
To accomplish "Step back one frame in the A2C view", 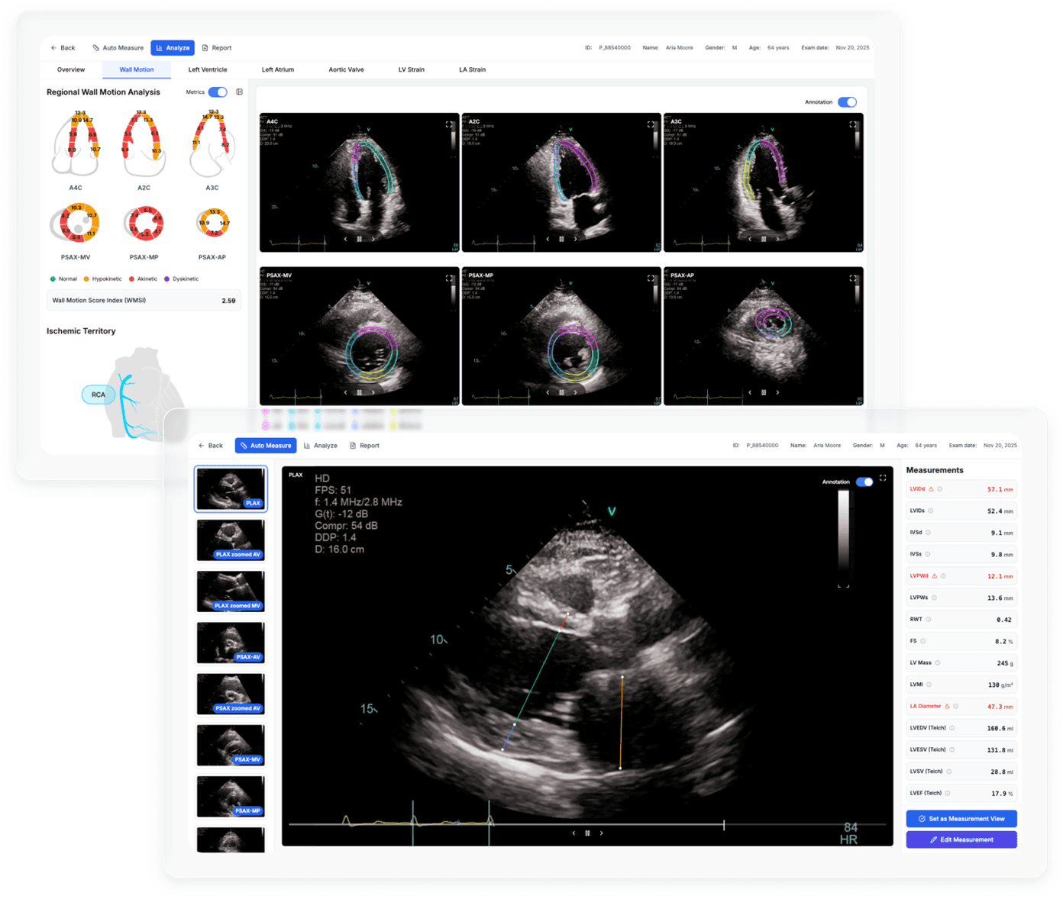I will click(x=548, y=238).
